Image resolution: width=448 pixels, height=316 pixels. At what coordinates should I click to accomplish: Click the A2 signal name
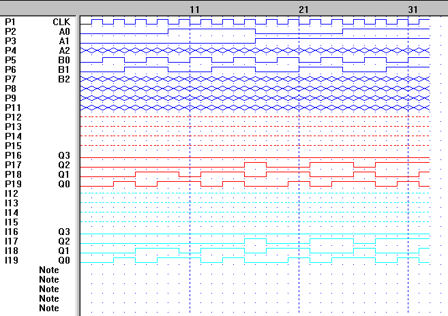point(65,50)
